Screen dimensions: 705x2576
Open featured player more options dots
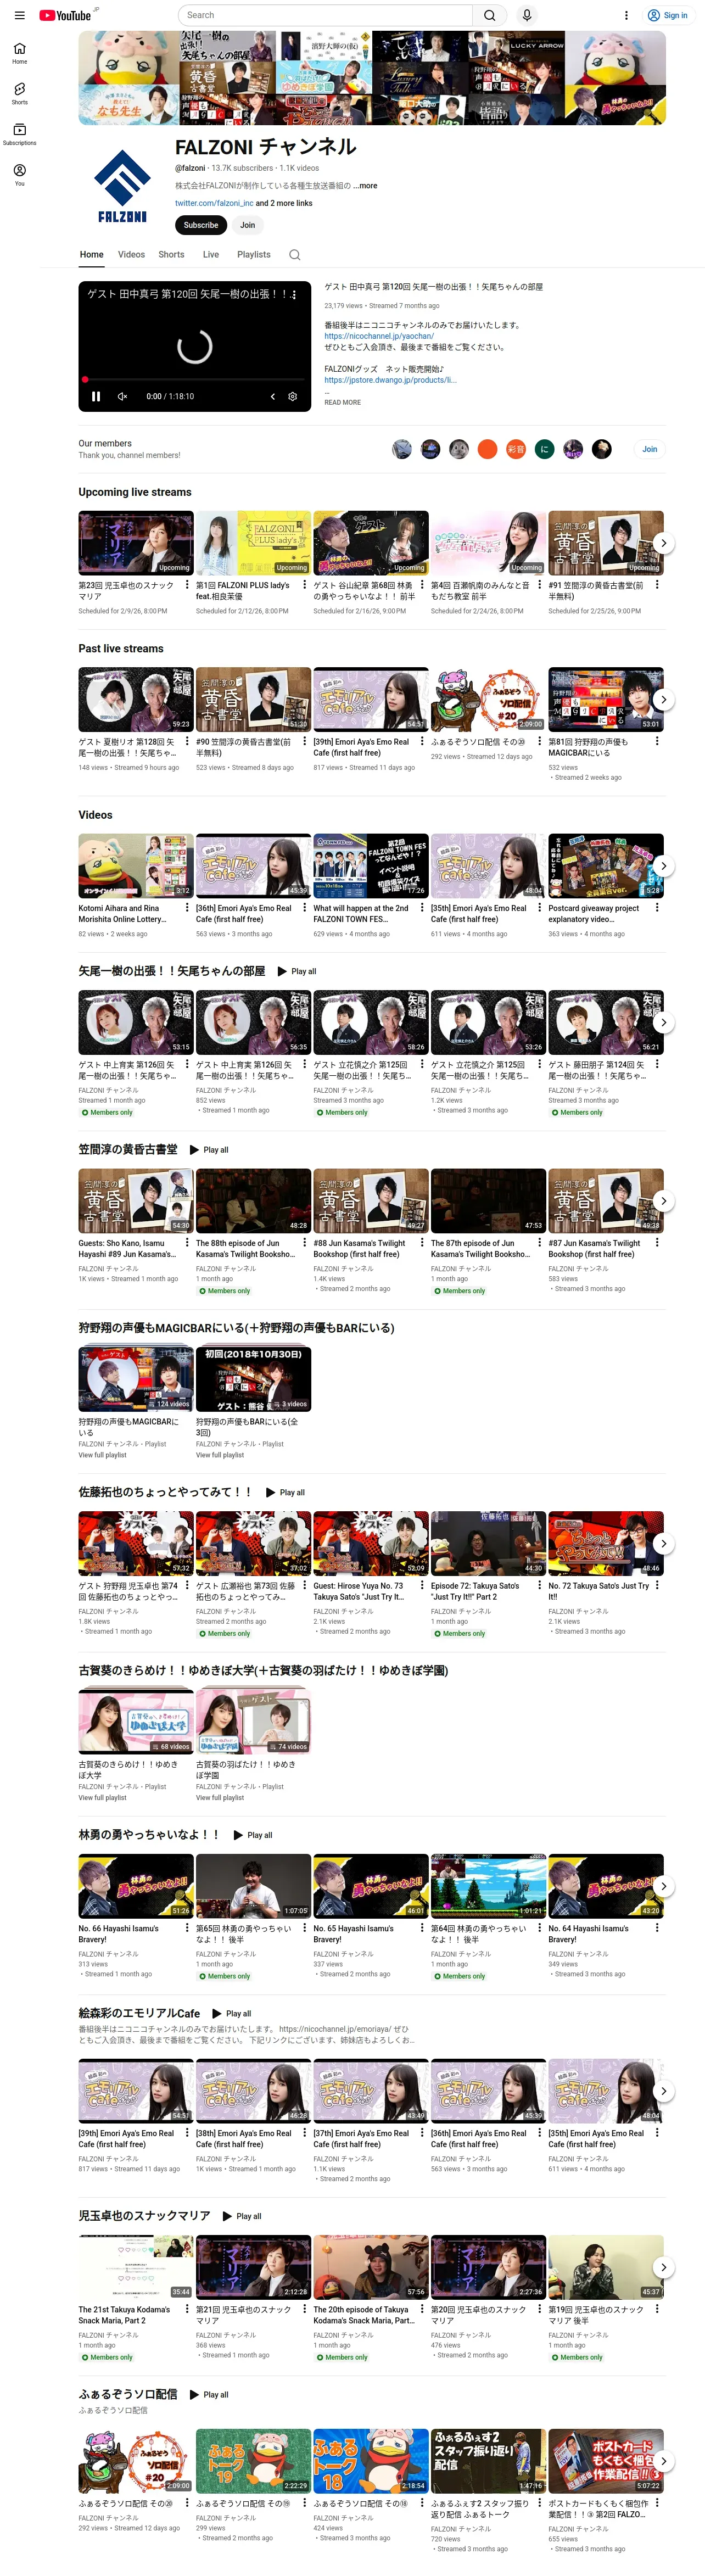pyautogui.click(x=293, y=295)
